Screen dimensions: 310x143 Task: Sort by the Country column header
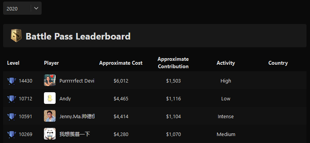click(278, 63)
